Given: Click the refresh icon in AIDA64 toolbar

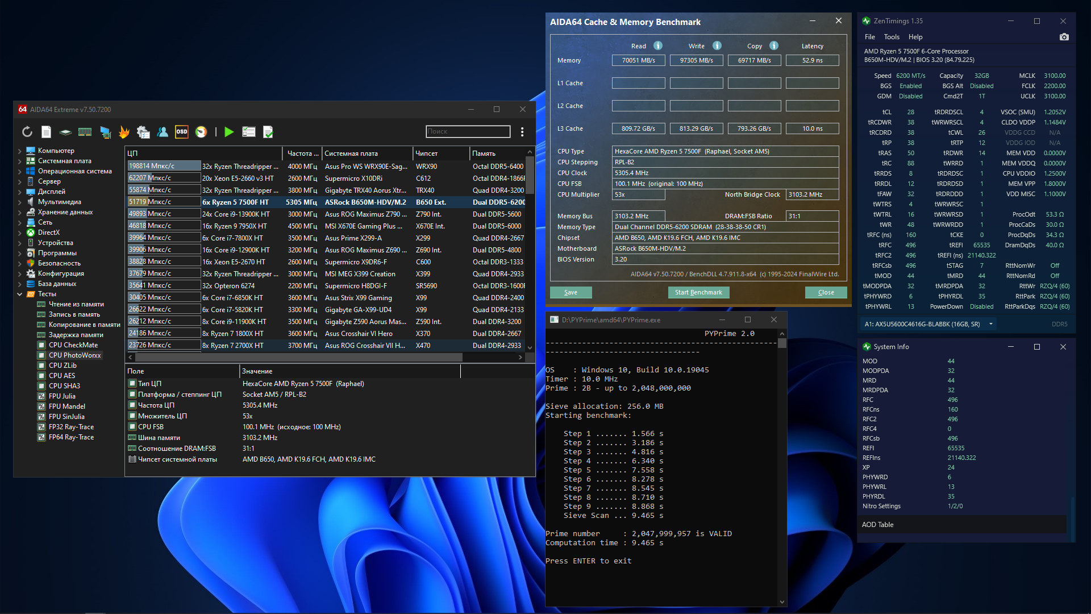Looking at the screenshot, I should (x=27, y=132).
